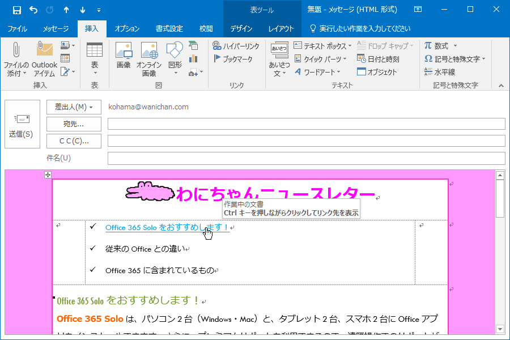Follow the Office 365 Solo をおすすめします link

tap(167, 227)
